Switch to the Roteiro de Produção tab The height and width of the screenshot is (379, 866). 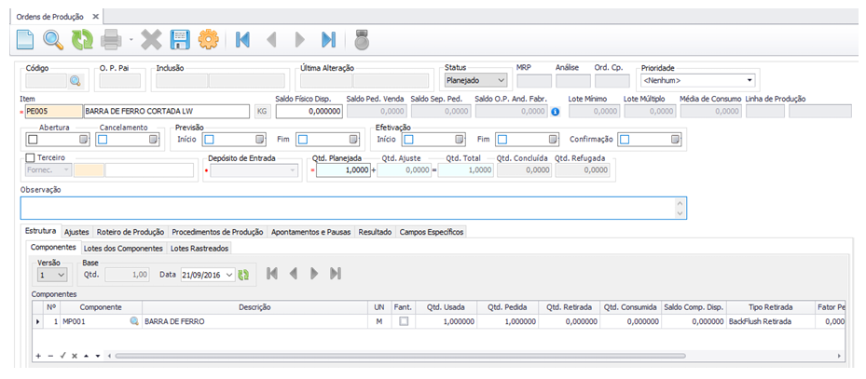click(x=131, y=232)
